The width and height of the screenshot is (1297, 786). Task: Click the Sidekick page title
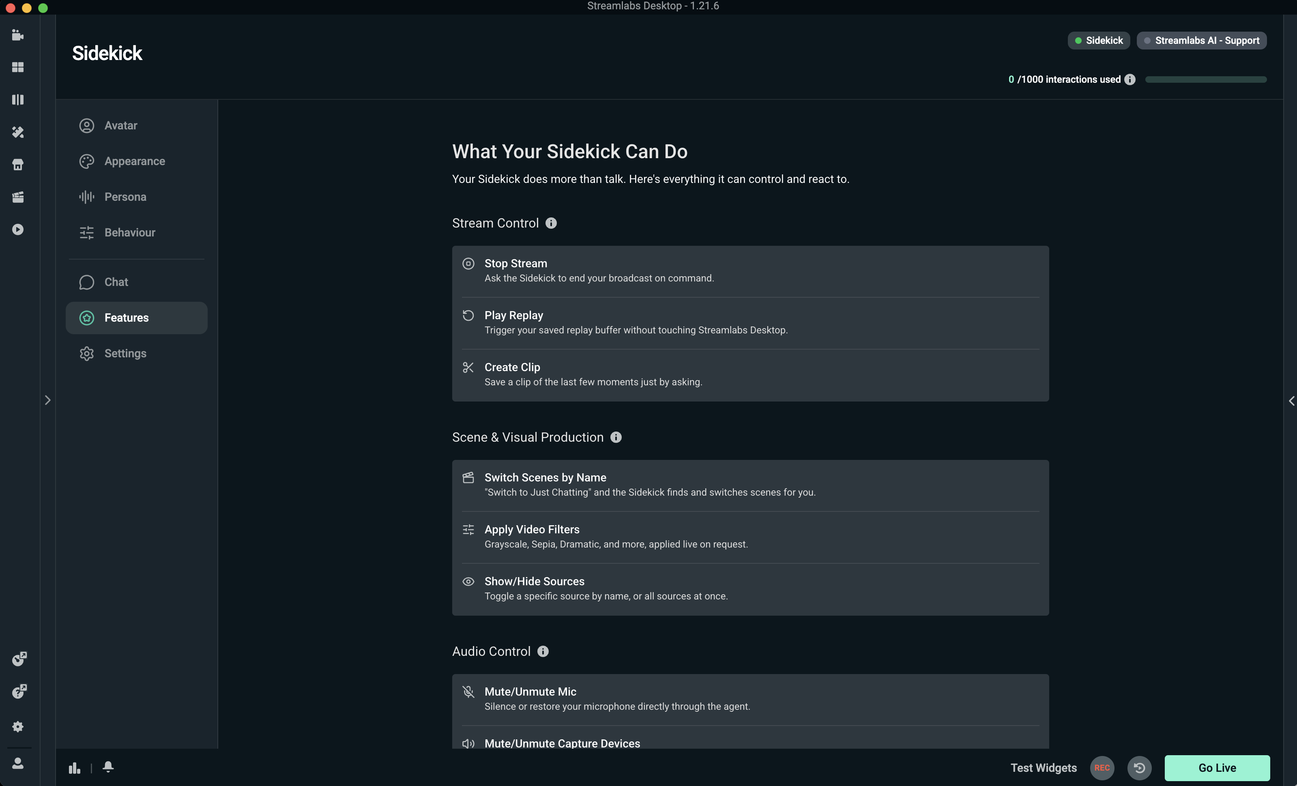coord(107,53)
